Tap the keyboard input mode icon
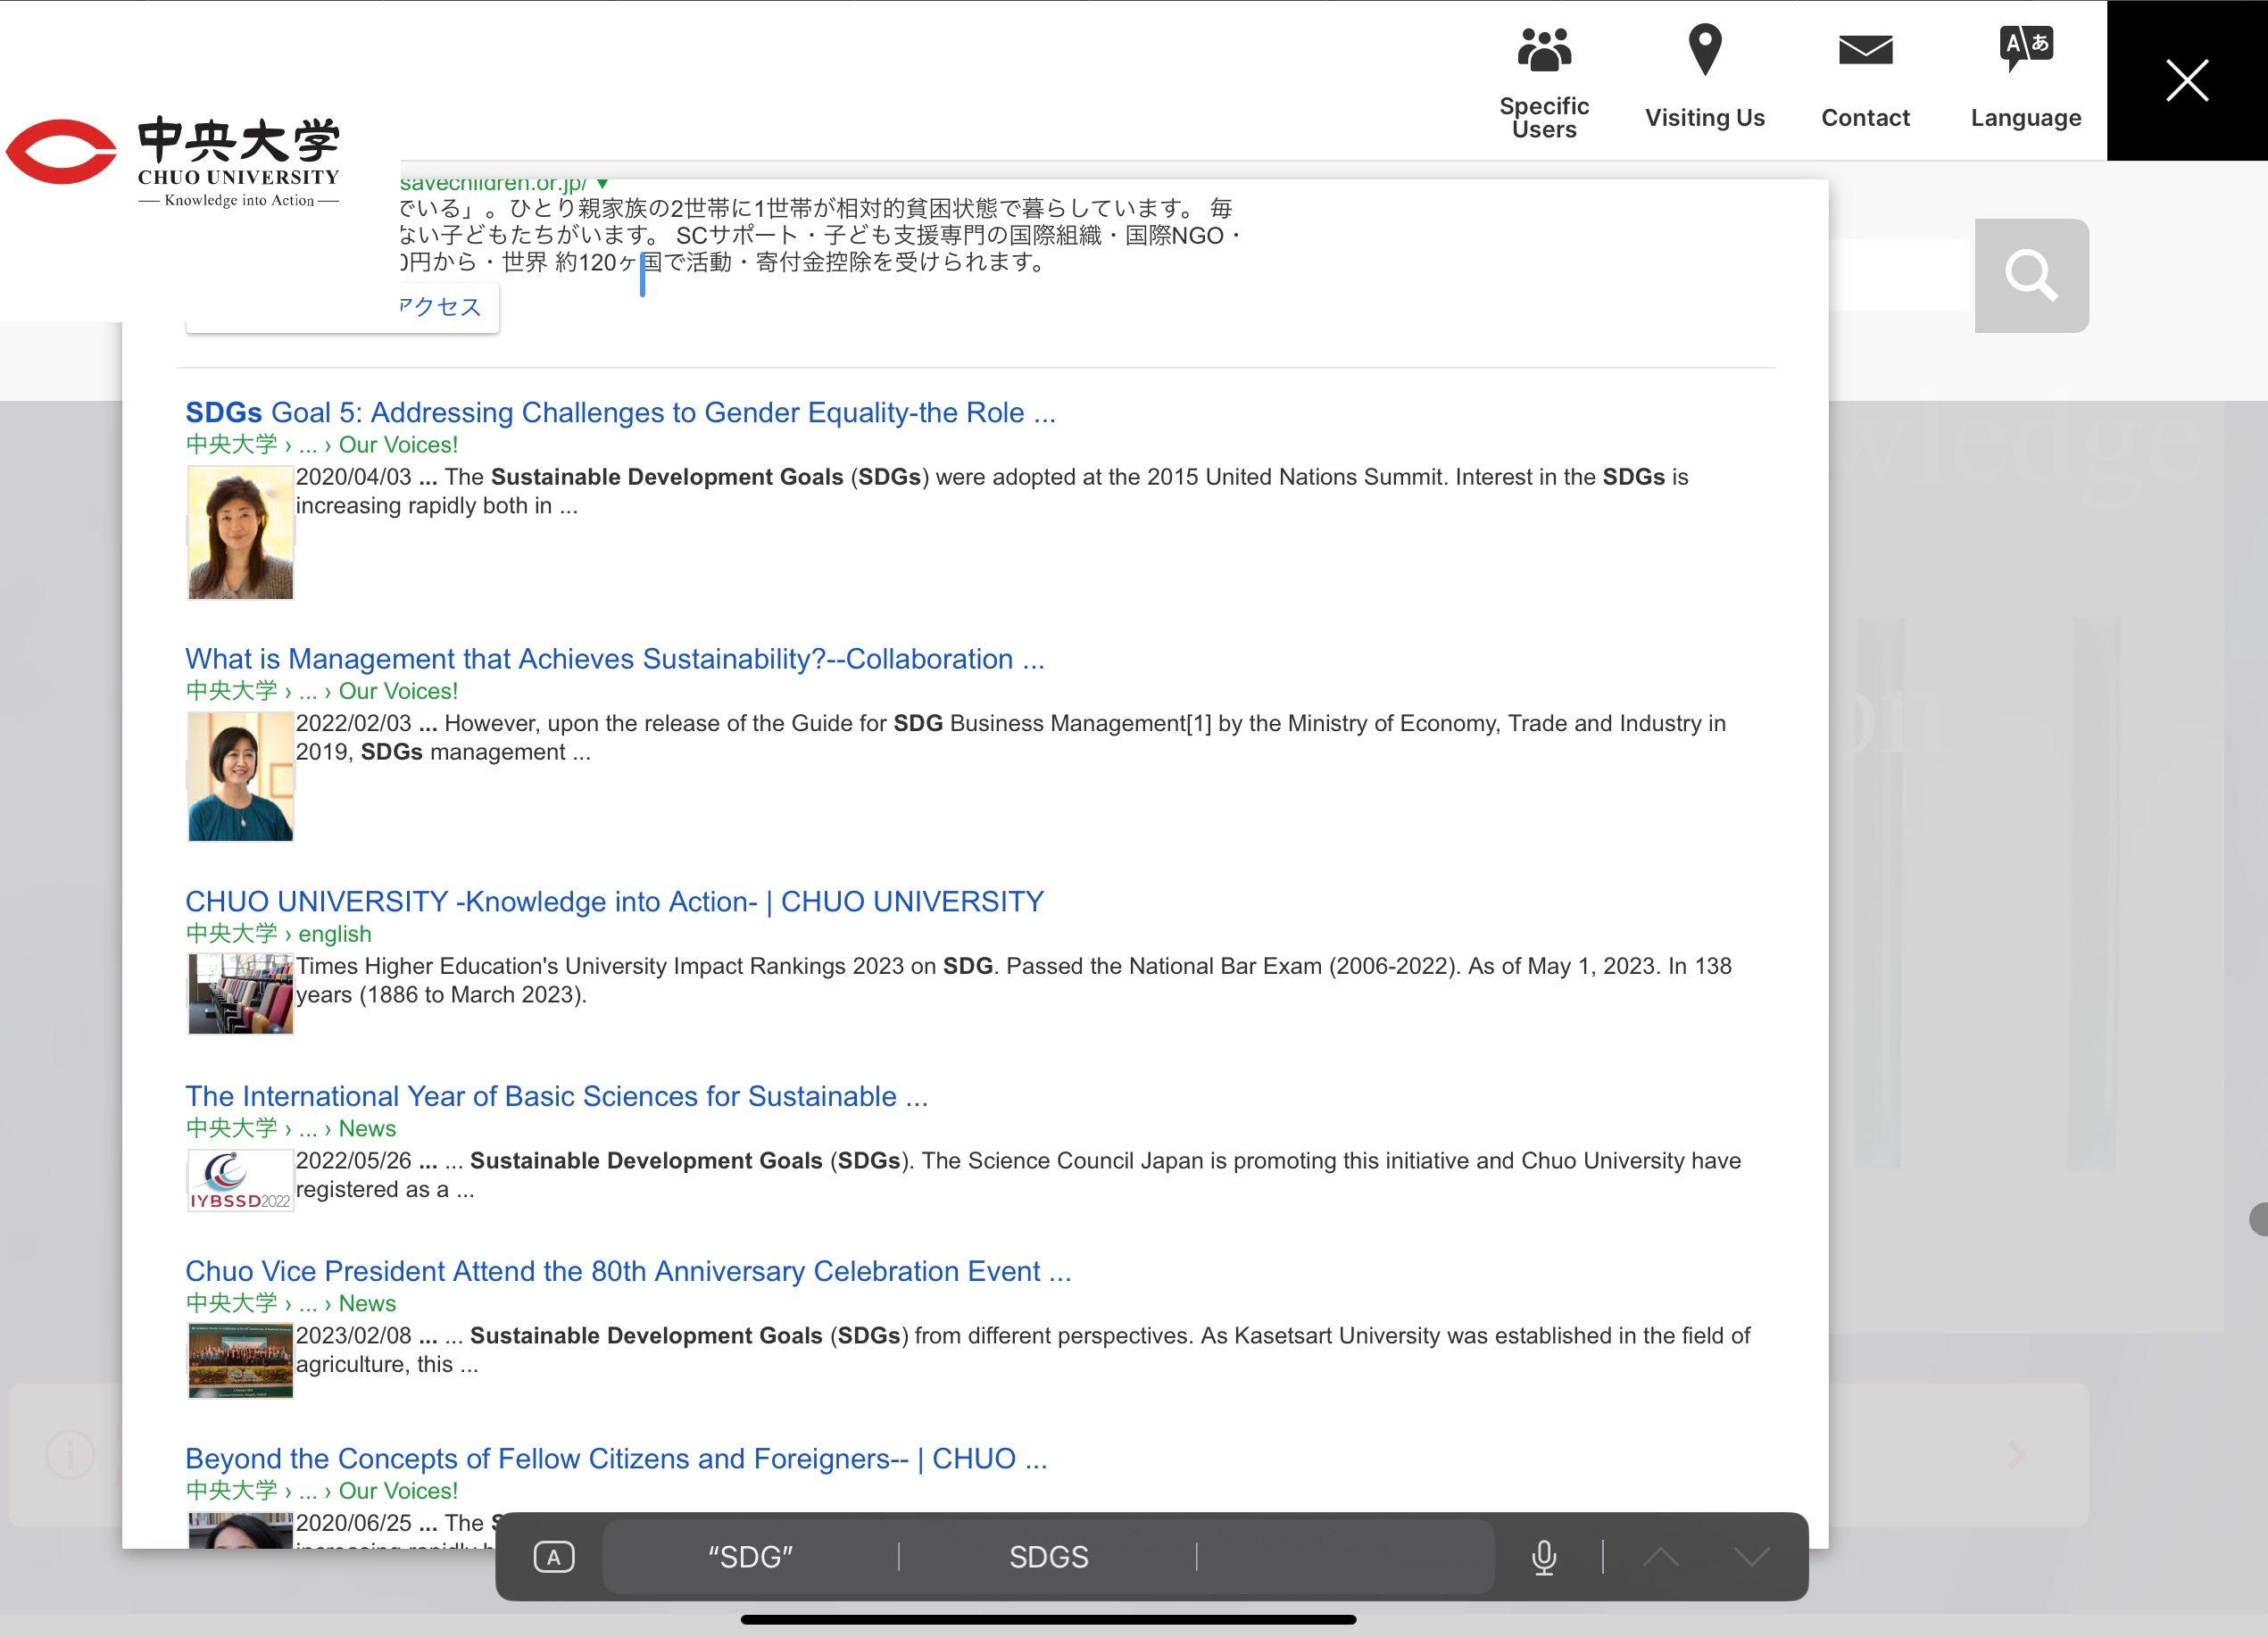Screen dimensions: 2268x1638 (553, 1557)
